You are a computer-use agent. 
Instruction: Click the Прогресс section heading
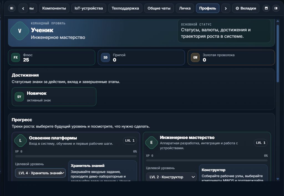22,120
